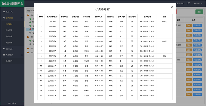The width and height of the screenshot is (206, 106).
Task: Click the first green device status dot
Action: pyautogui.click(x=30, y=22)
